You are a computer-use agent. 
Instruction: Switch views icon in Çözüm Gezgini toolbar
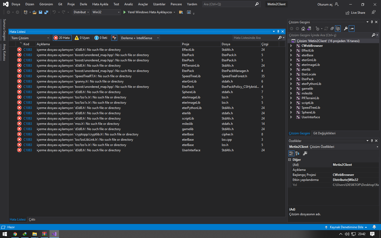[x=309, y=29]
